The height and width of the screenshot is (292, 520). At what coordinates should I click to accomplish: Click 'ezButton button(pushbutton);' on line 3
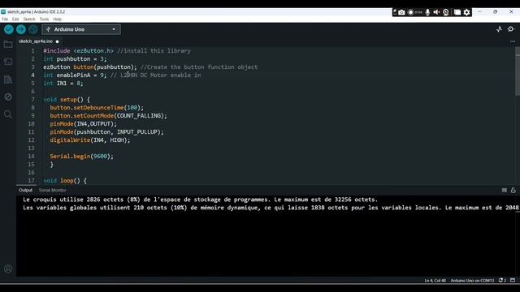click(x=90, y=67)
